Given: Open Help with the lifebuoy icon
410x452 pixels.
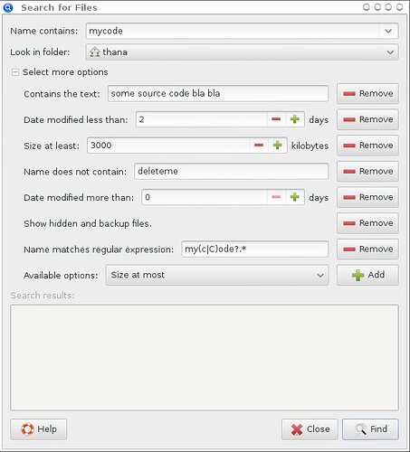Looking at the screenshot, I should pyautogui.click(x=39, y=429).
